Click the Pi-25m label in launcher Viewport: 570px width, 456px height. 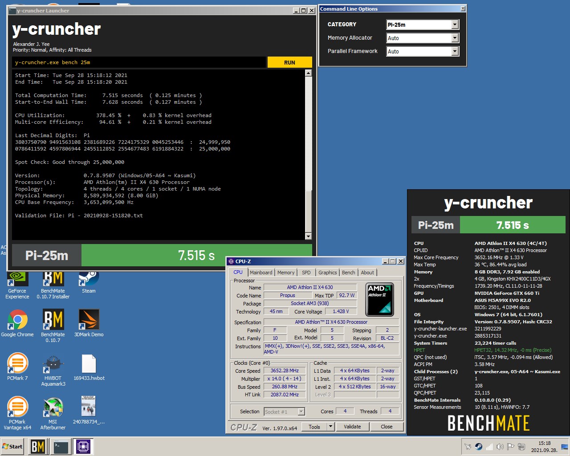47,256
